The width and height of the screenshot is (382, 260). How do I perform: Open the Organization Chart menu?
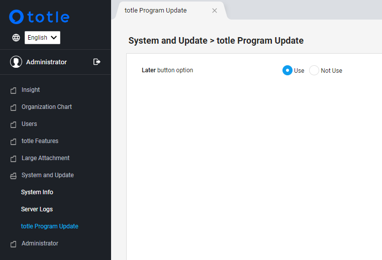(47, 107)
